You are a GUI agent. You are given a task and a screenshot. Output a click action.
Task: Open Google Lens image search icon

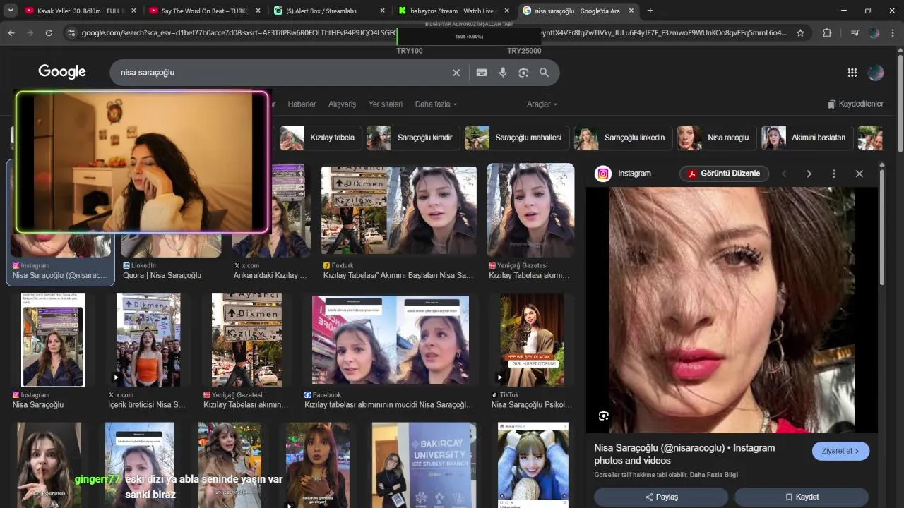[523, 73]
